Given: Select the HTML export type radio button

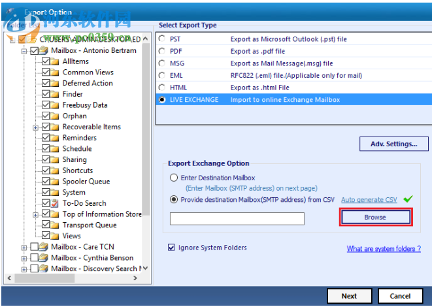Looking at the screenshot, I should coord(162,88).
